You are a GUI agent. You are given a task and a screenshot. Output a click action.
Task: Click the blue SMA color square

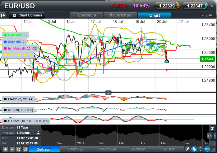pyautogui.click(x=5, y=42)
